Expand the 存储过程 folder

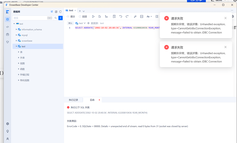[19, 75]
